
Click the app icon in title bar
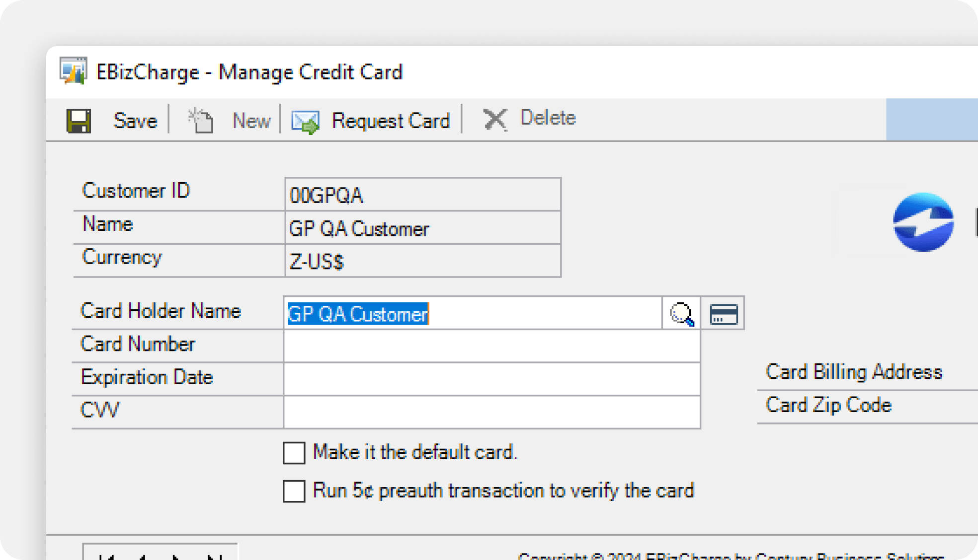point(74,71)
